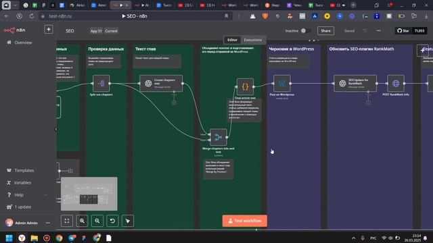This screenshot has height=243, width=433.
Task: Click the canvas minimap thumbnail
Action: (x=89, y=194)
